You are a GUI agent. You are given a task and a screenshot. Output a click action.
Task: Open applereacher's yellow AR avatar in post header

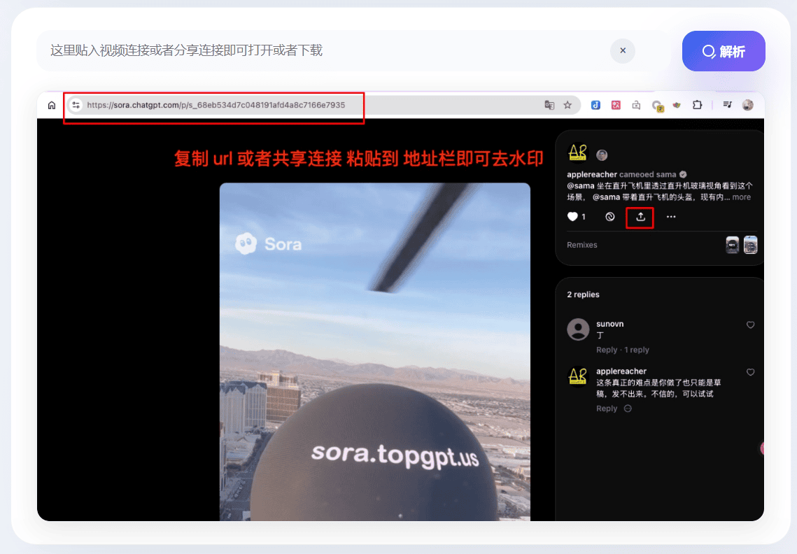click(577, 152)
